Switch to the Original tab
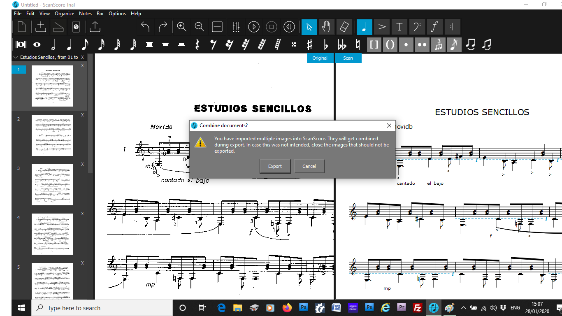Image resolution: width=562 pixels, height=316 pixels. (x=320, y=58)
